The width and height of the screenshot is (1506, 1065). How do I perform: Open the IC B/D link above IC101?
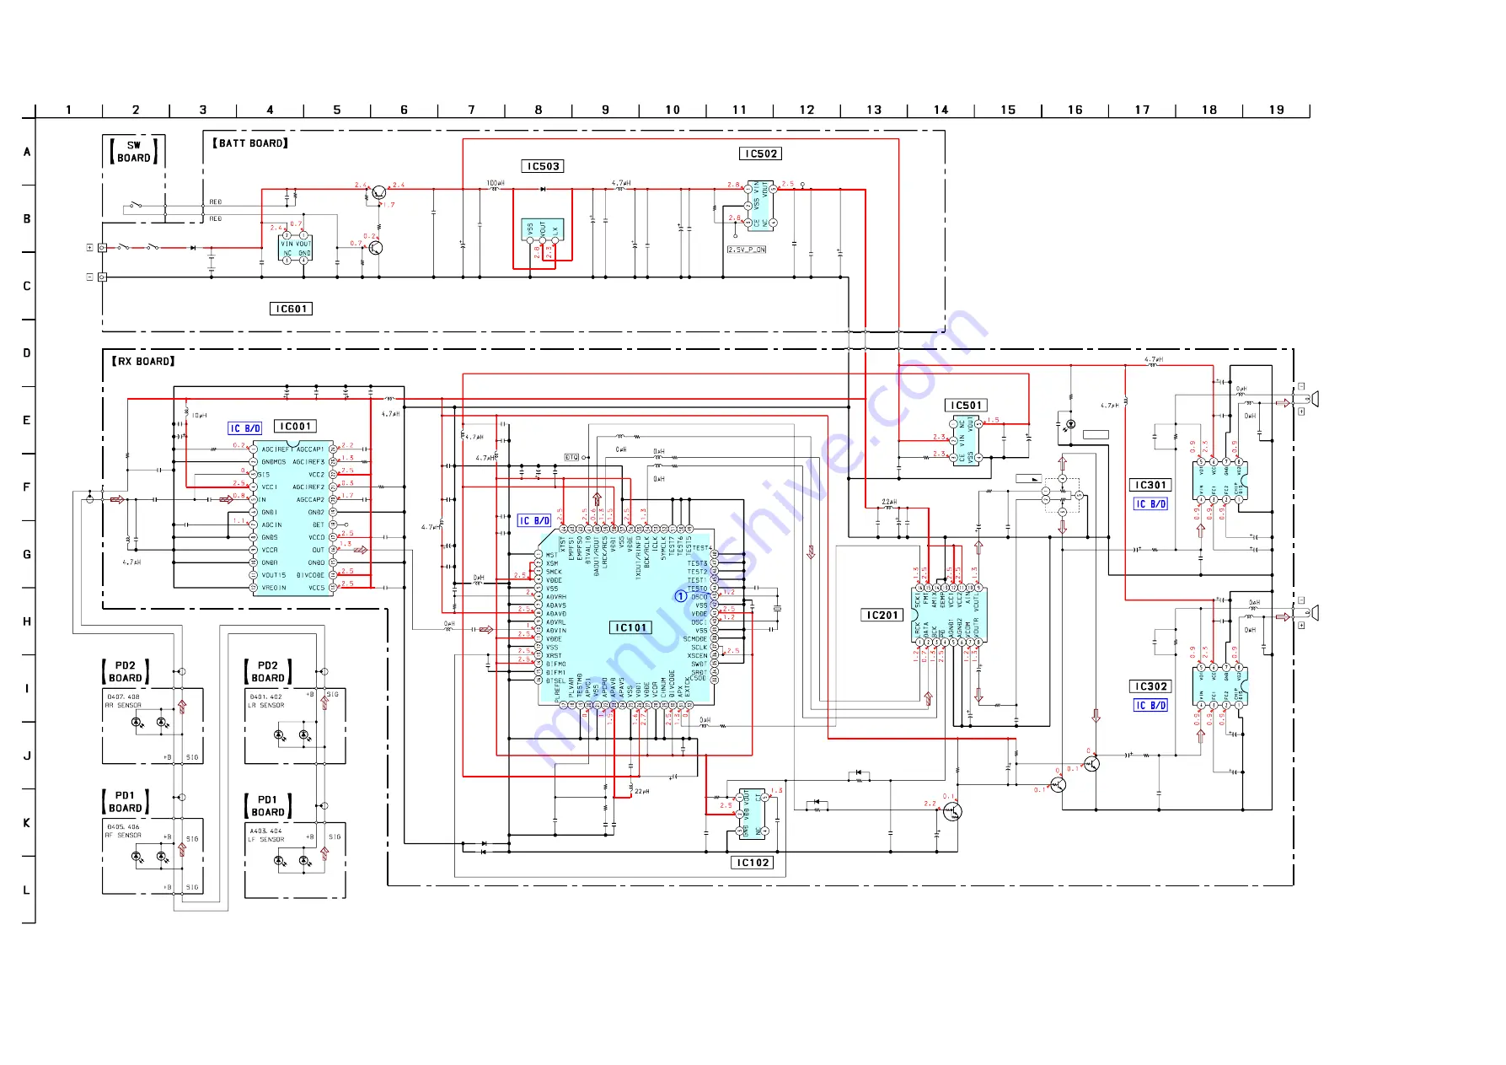pos(534,521)
